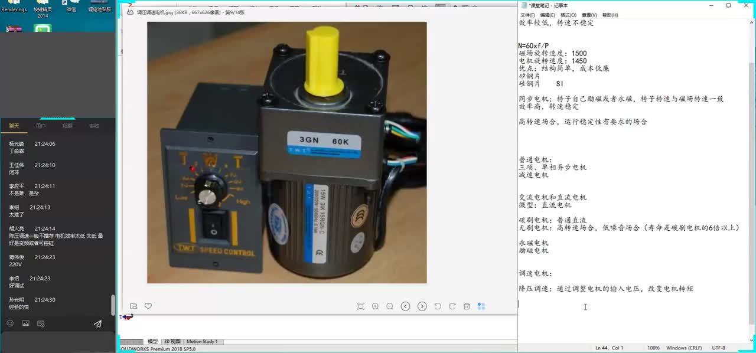Click SOLIDWORKS Premium 2018 SP5.0 status text
Screen dimensions: 756x353
coord(157,349)
